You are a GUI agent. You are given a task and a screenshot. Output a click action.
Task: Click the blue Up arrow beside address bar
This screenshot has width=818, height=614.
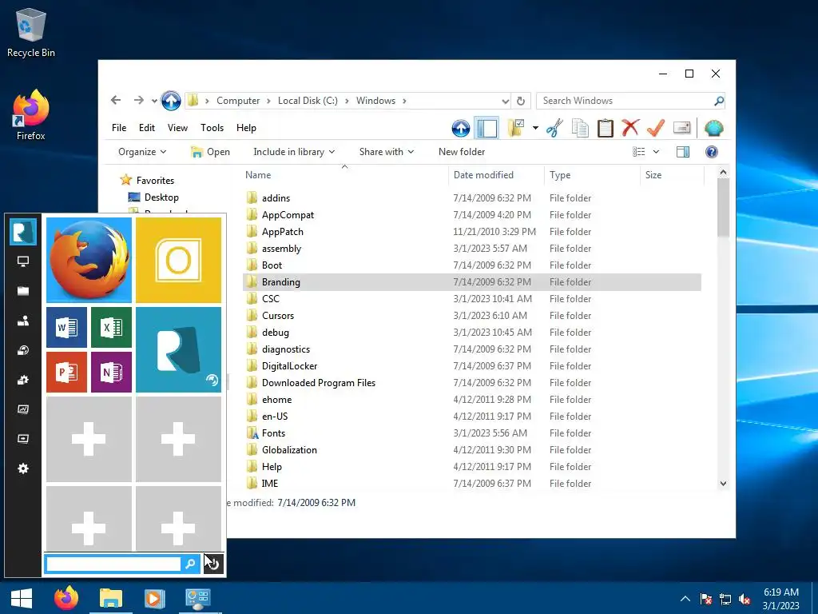pos(171,101)
